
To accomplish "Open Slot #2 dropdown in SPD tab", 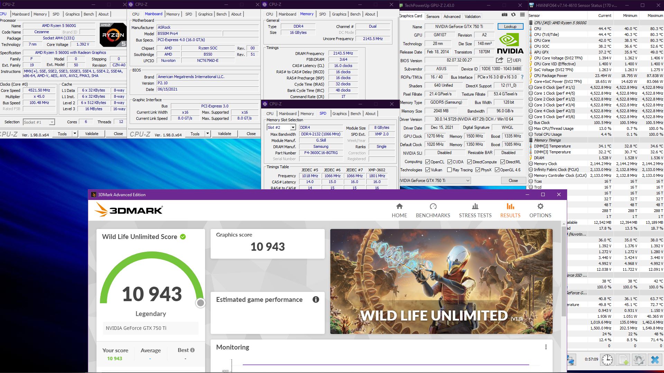I will [293, 127].
